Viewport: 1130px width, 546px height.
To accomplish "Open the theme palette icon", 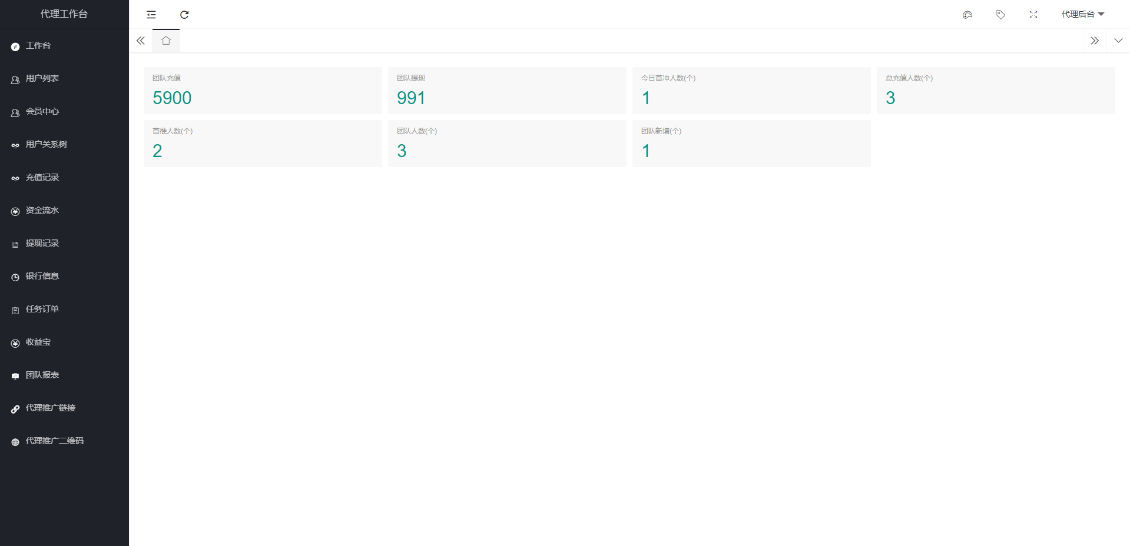I will [x=967, y=15].
